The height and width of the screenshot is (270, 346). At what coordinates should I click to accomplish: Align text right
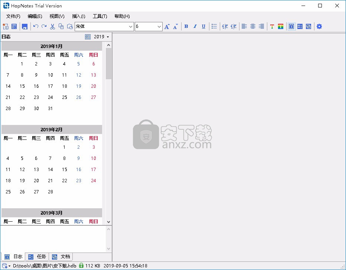(x=261, y=26)
